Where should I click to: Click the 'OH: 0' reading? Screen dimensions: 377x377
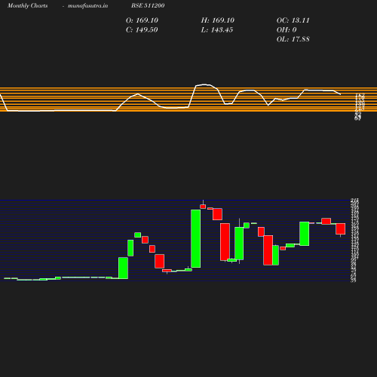click(x=287, y=29)
